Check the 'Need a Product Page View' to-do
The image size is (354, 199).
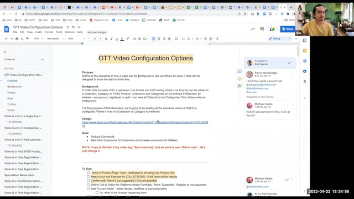88,172
